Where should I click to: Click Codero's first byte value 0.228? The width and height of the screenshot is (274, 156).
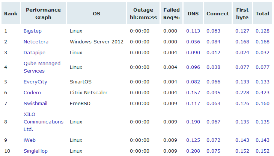[242, 93]
